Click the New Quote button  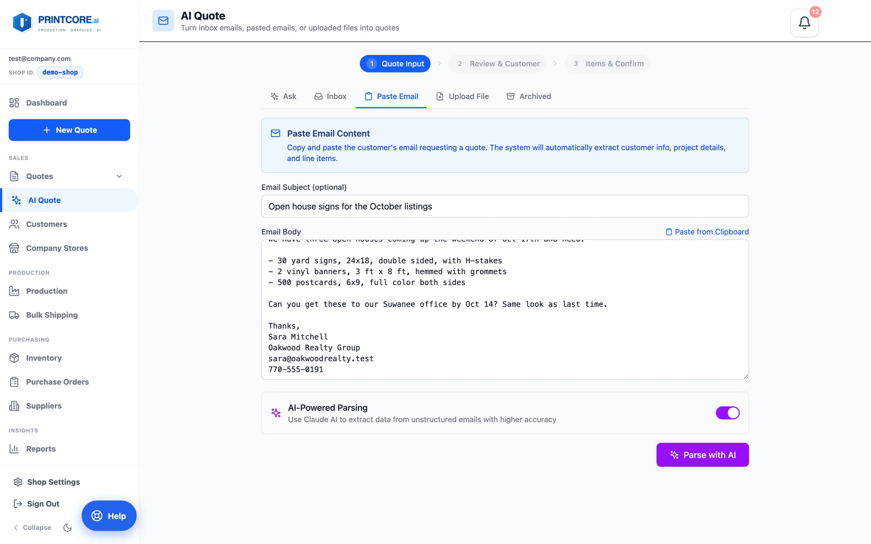[69, 130]
